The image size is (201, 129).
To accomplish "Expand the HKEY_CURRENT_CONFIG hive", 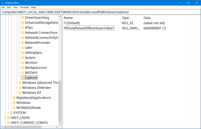I will click(x=5, y=123).
